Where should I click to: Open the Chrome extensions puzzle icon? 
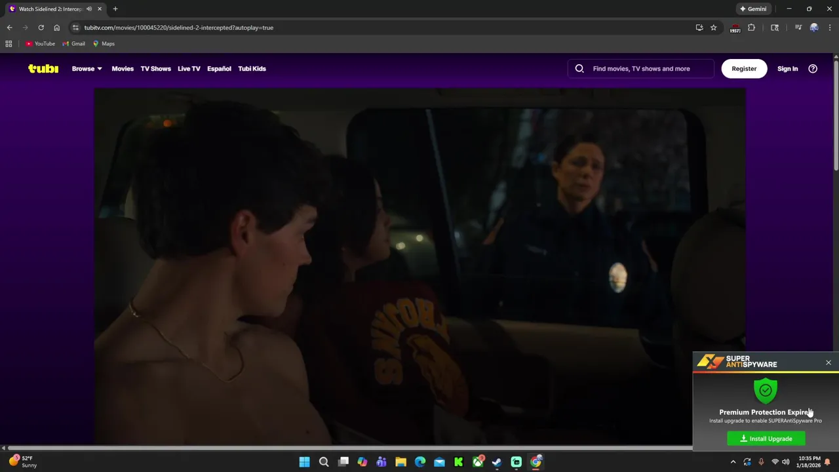tap(752, 28)
